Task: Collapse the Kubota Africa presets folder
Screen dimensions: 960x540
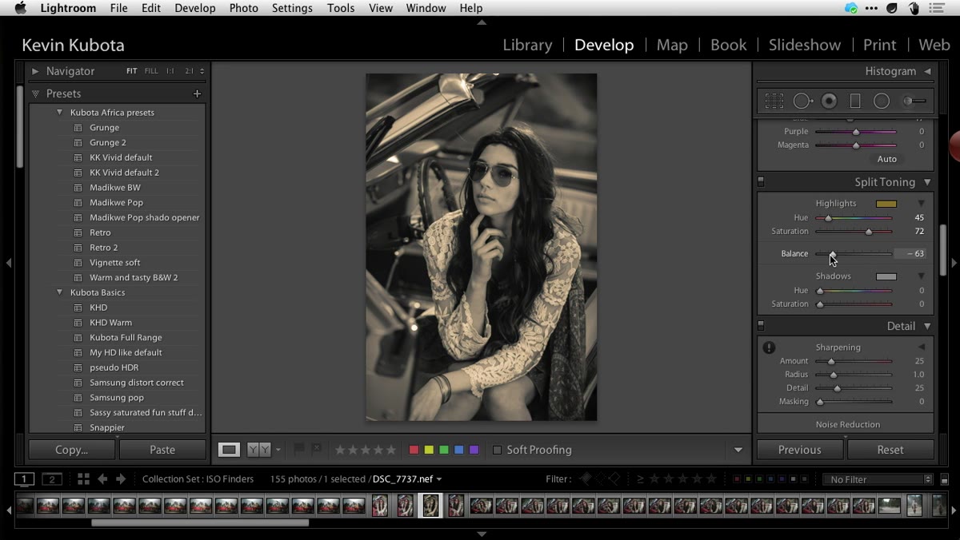Action: click(x=59, y=113)
